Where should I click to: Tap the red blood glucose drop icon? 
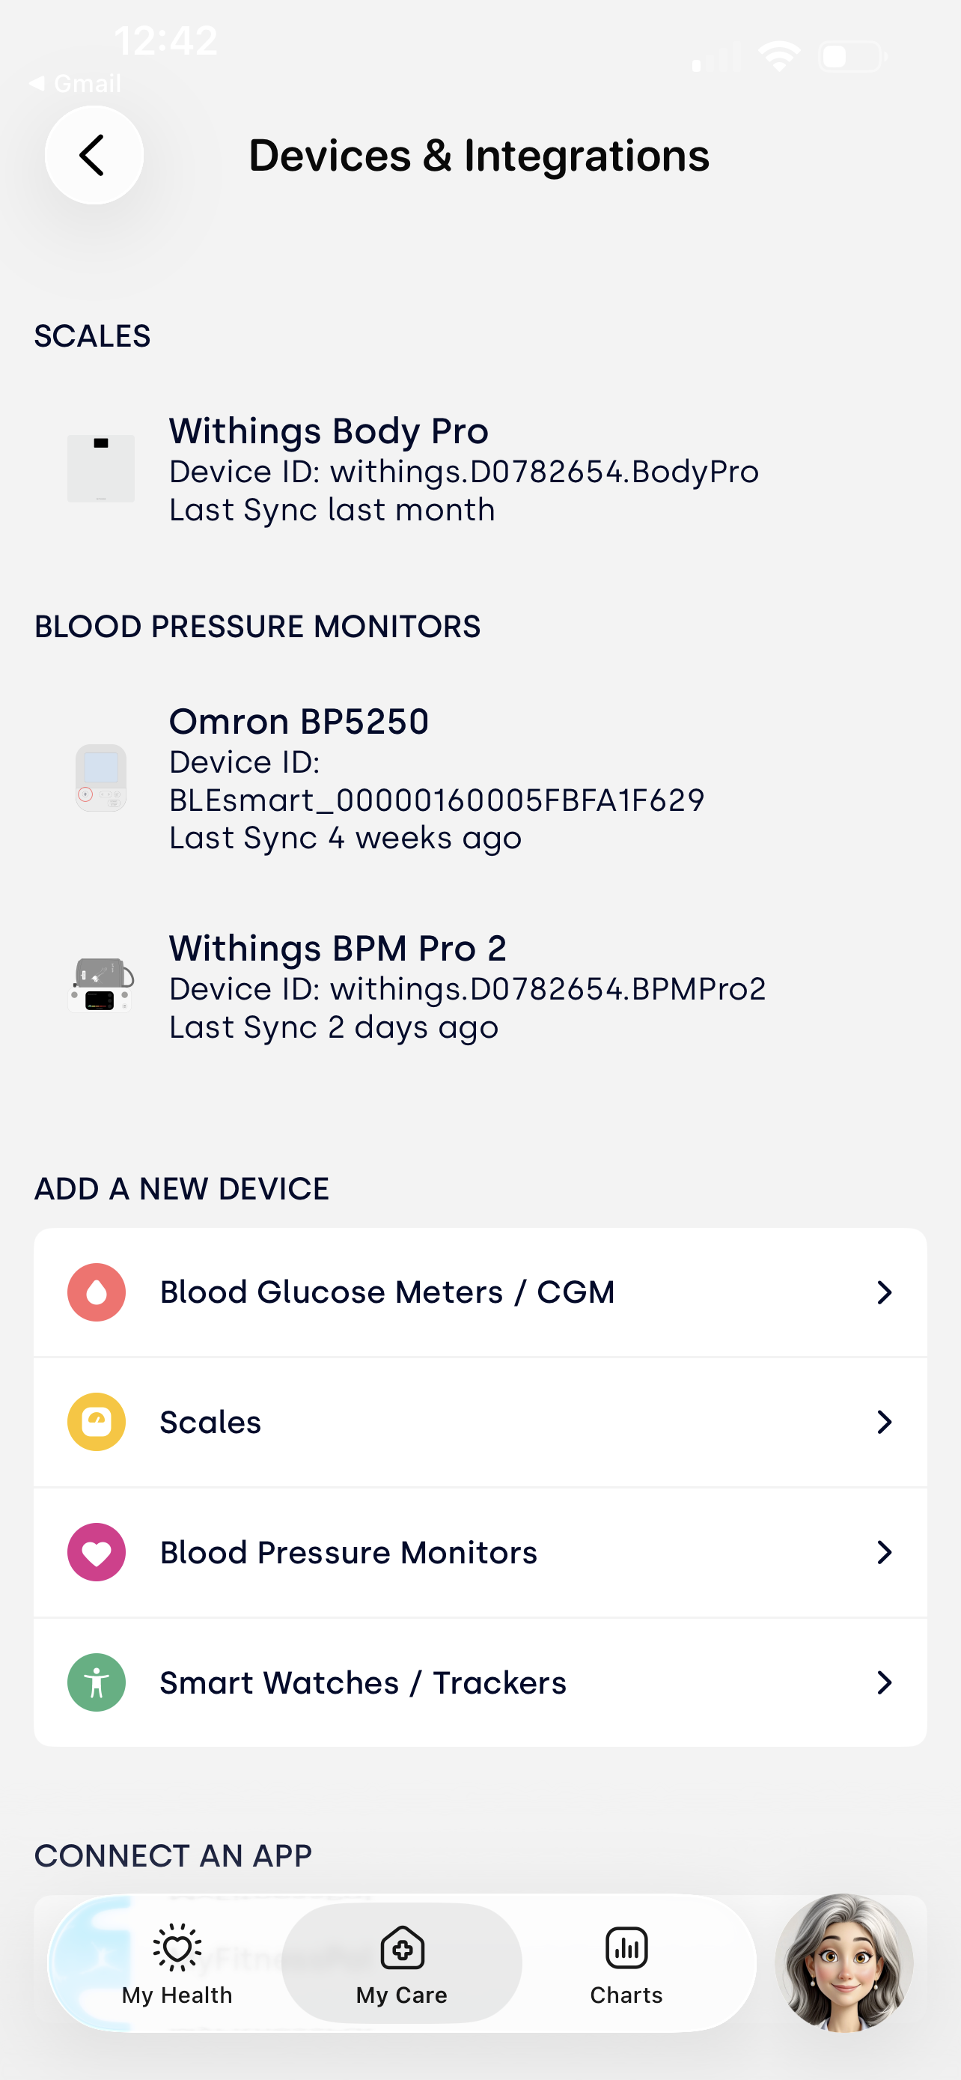point(96,1292)
